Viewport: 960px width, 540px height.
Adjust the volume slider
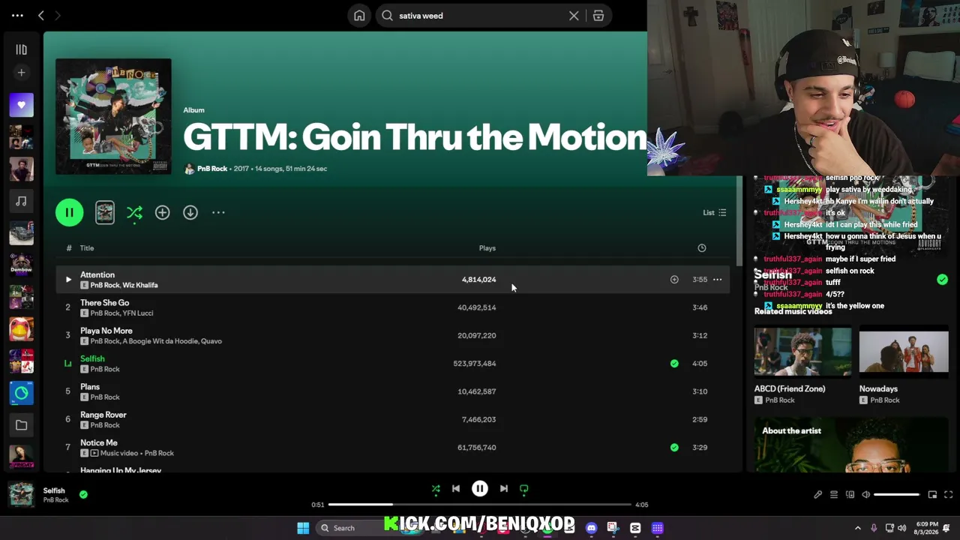pos(896,495)
